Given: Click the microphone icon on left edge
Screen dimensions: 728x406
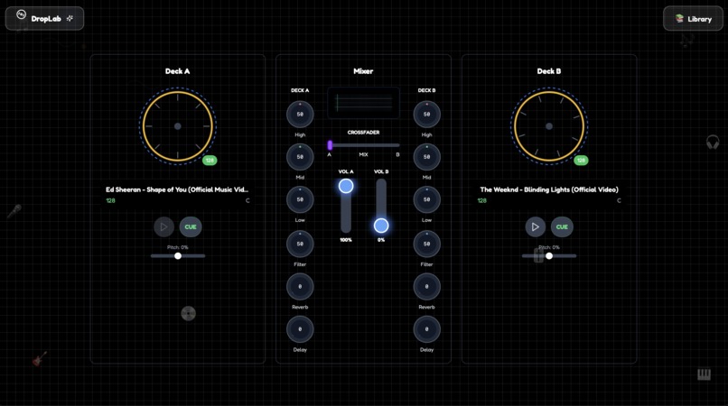Looking at the screenshot, I should 14,211.
